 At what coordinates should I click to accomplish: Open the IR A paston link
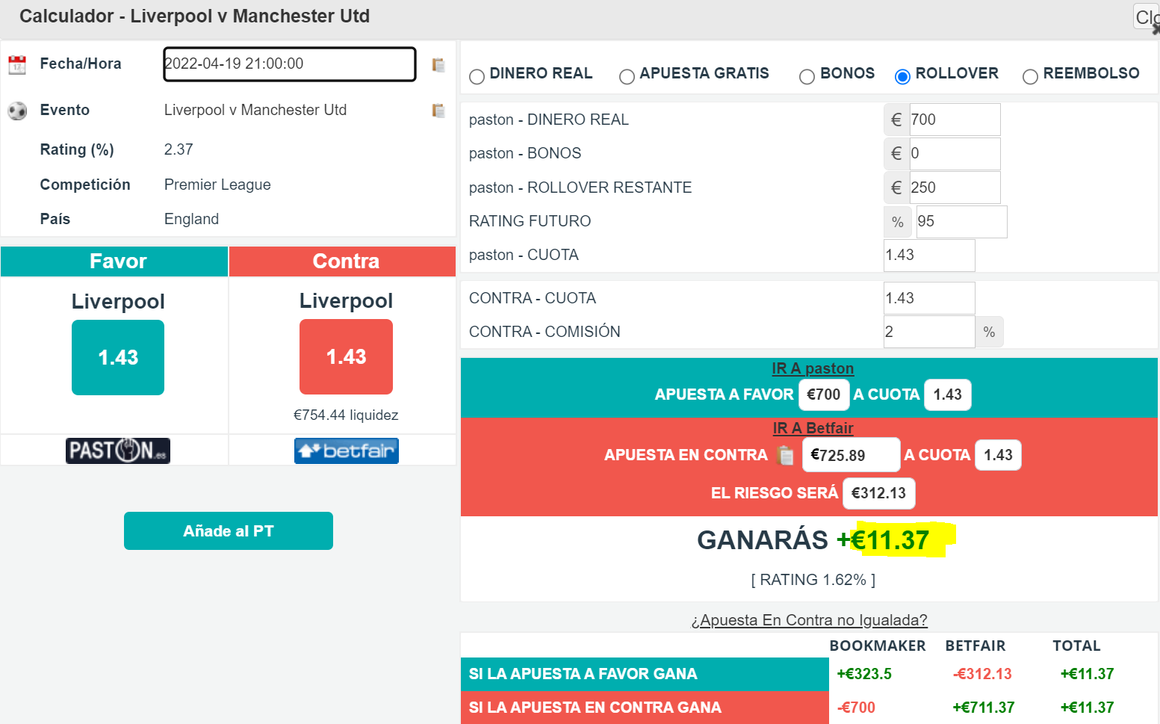[812, 368]
